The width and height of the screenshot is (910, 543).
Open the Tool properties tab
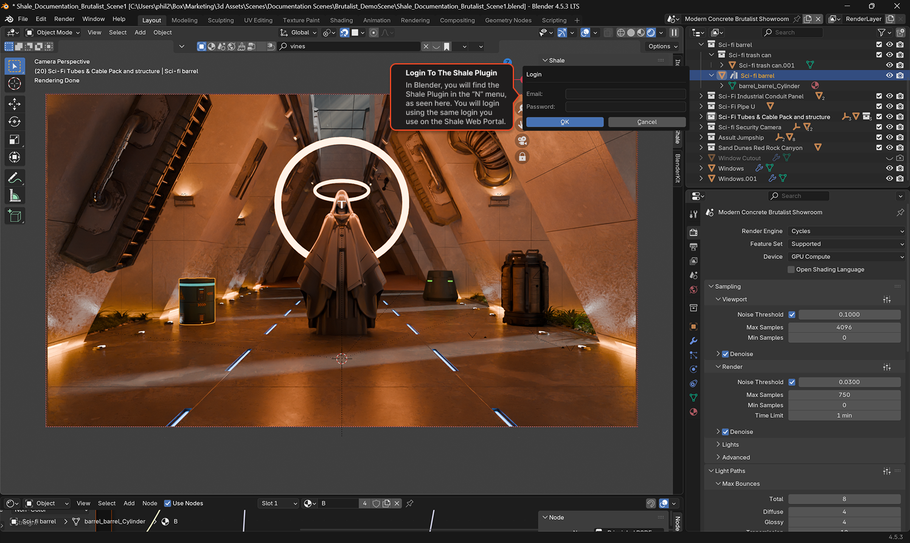(x=693, y=214)
